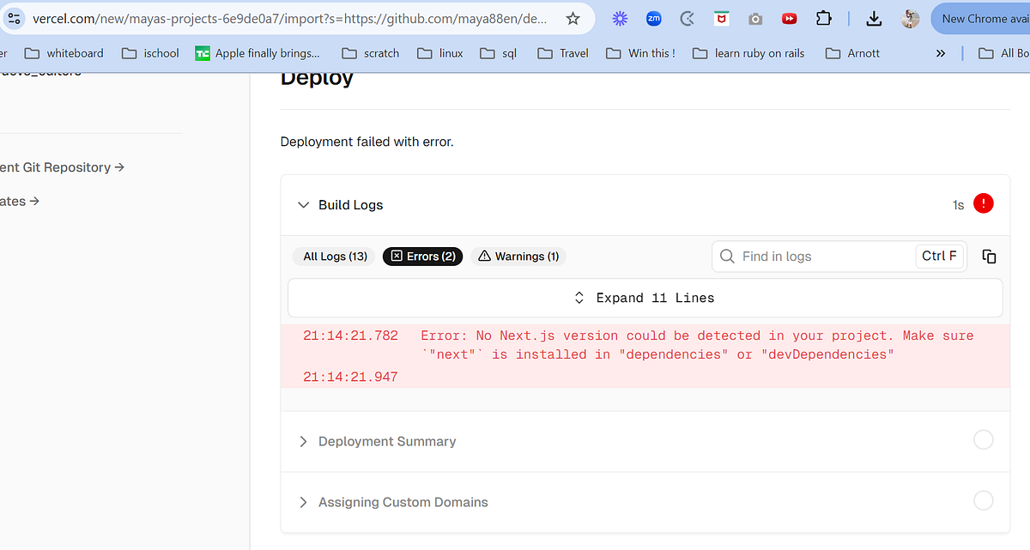This screenshot has width=1030, height=550.
Task: Click the search magnifier in Find in logs
Action: click(727, 256)
